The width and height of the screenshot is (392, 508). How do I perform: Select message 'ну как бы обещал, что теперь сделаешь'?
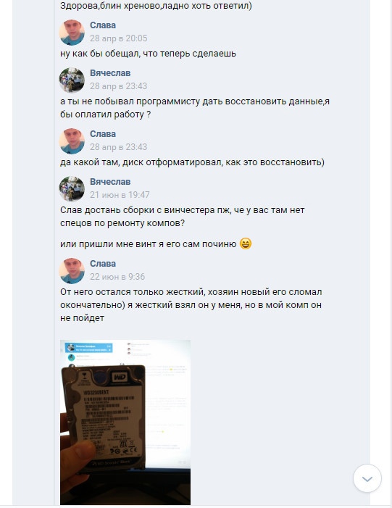point(148,54)
